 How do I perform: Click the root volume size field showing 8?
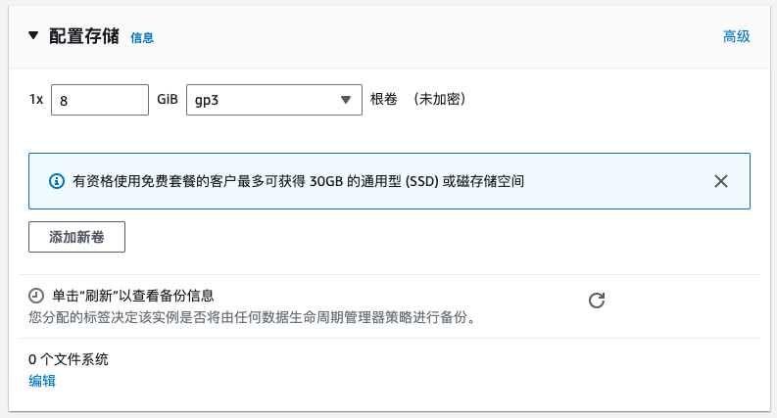point(100,100)
